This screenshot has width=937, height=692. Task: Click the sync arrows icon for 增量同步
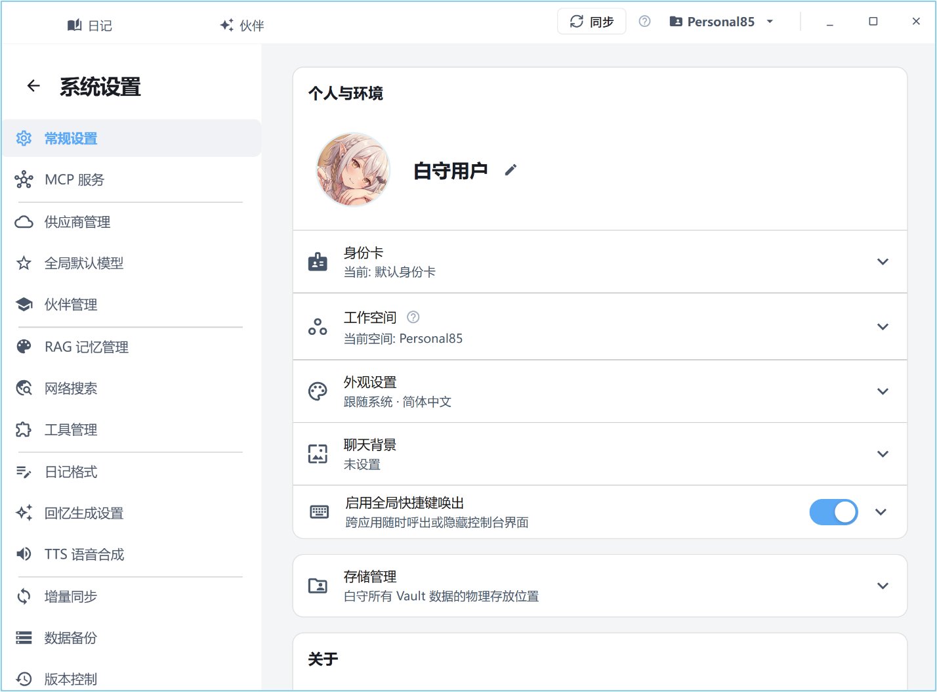[x=24, y=596]
